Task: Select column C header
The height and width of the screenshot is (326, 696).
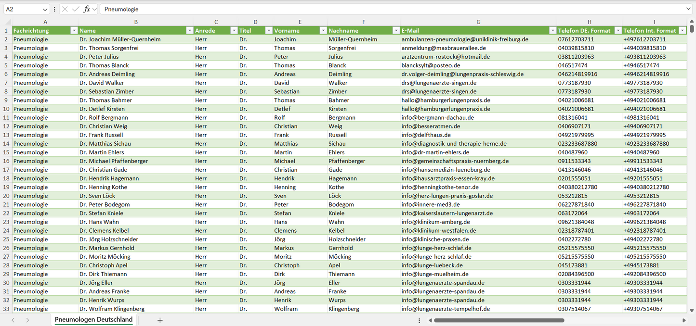Action: click(x=216, y=22)
